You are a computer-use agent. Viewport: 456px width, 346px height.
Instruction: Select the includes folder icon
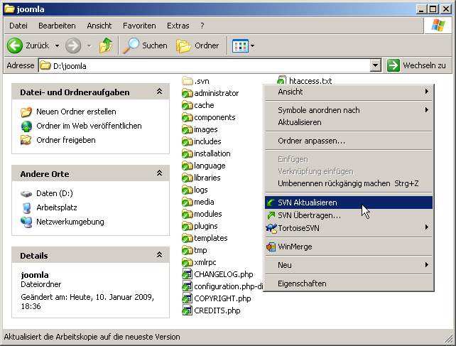click(188, 141)
